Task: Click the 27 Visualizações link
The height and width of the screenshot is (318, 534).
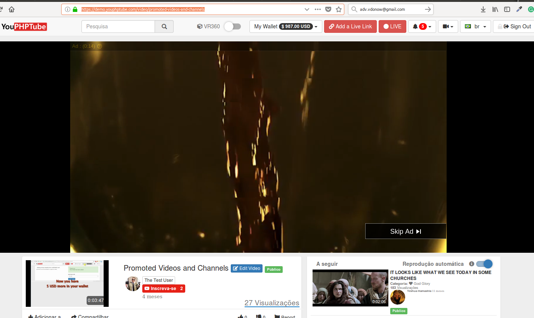Action: [272, 303]
